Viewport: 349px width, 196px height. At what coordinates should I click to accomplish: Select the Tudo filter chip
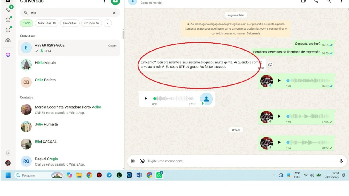click(x=26, y=23)
